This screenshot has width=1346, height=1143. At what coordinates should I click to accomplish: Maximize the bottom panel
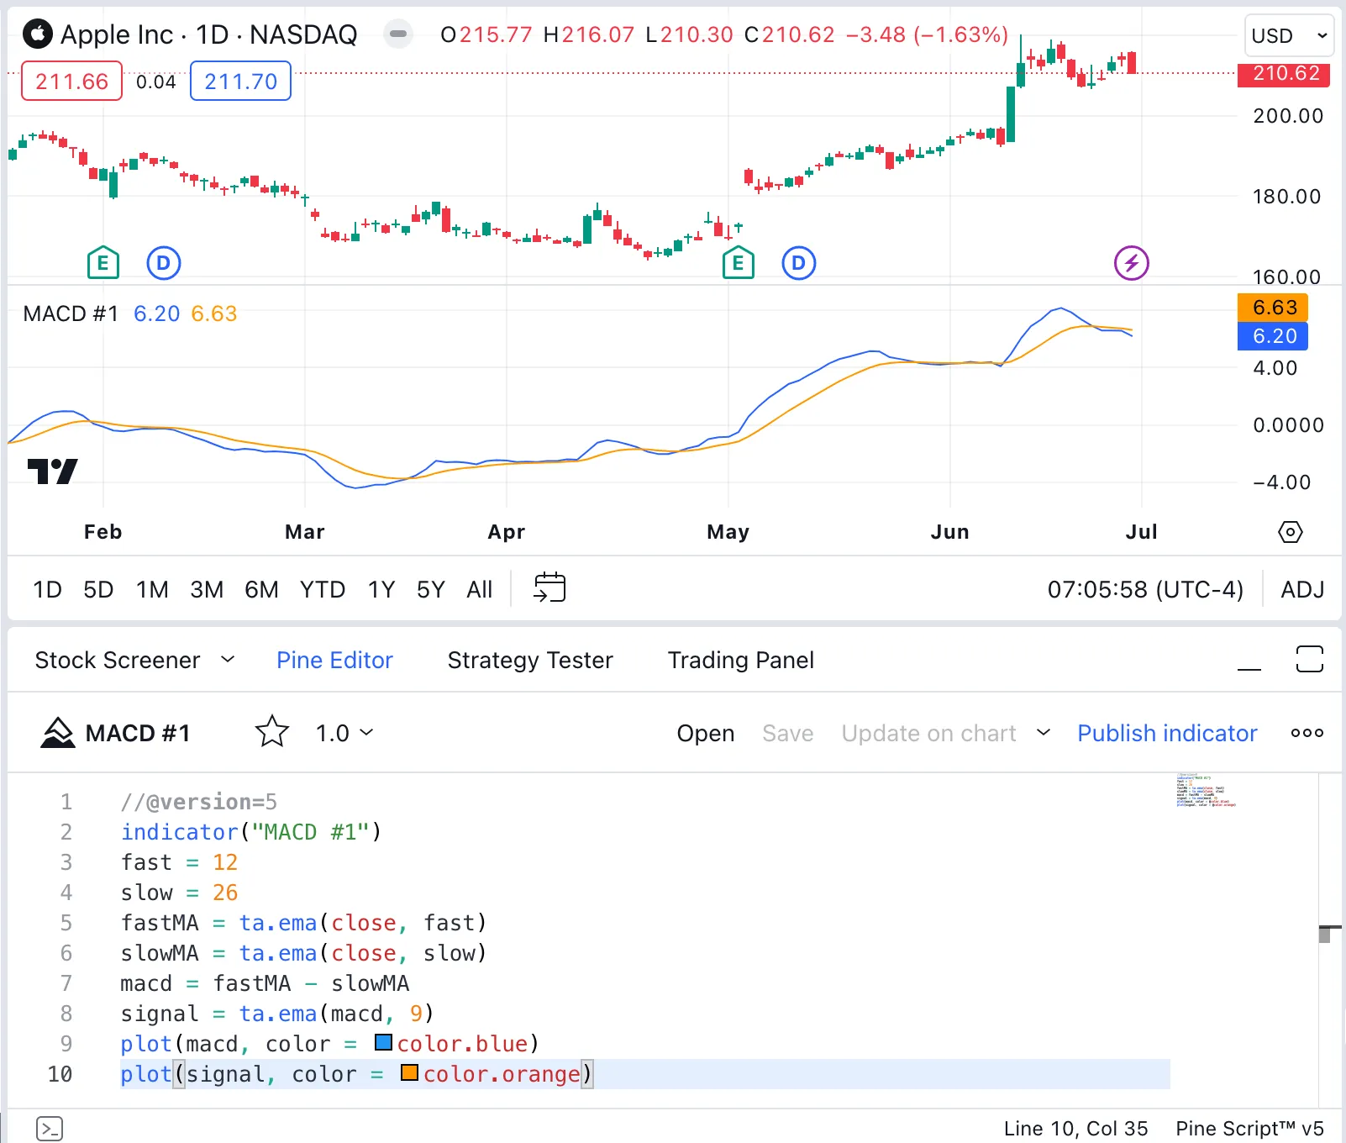point(1309,659)
